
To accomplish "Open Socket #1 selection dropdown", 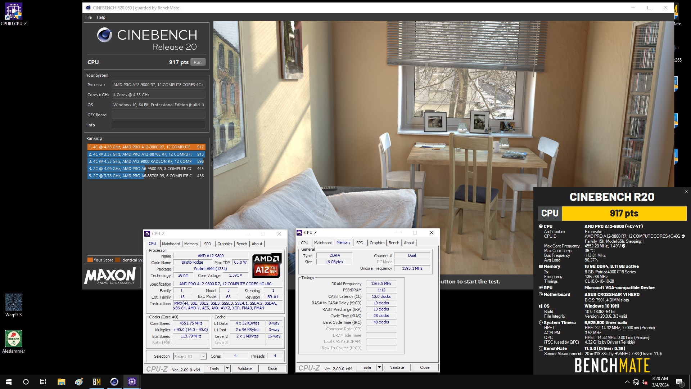I will coord(190,356).
